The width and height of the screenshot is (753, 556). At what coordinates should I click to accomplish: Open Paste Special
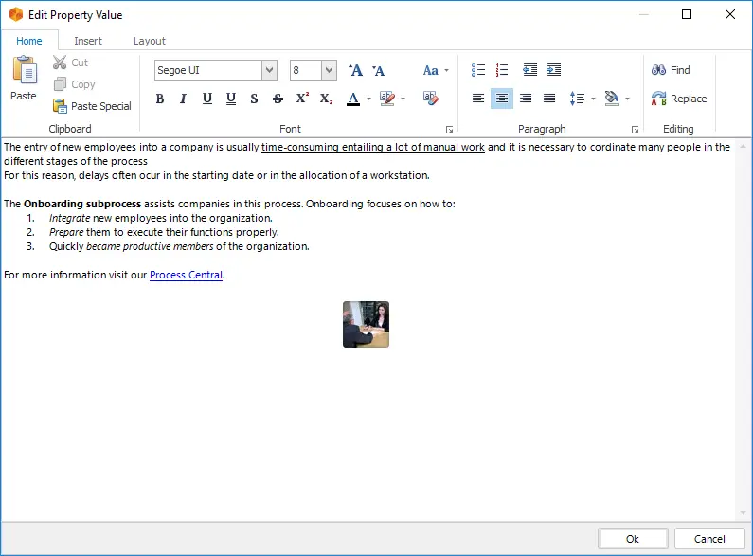92,106
